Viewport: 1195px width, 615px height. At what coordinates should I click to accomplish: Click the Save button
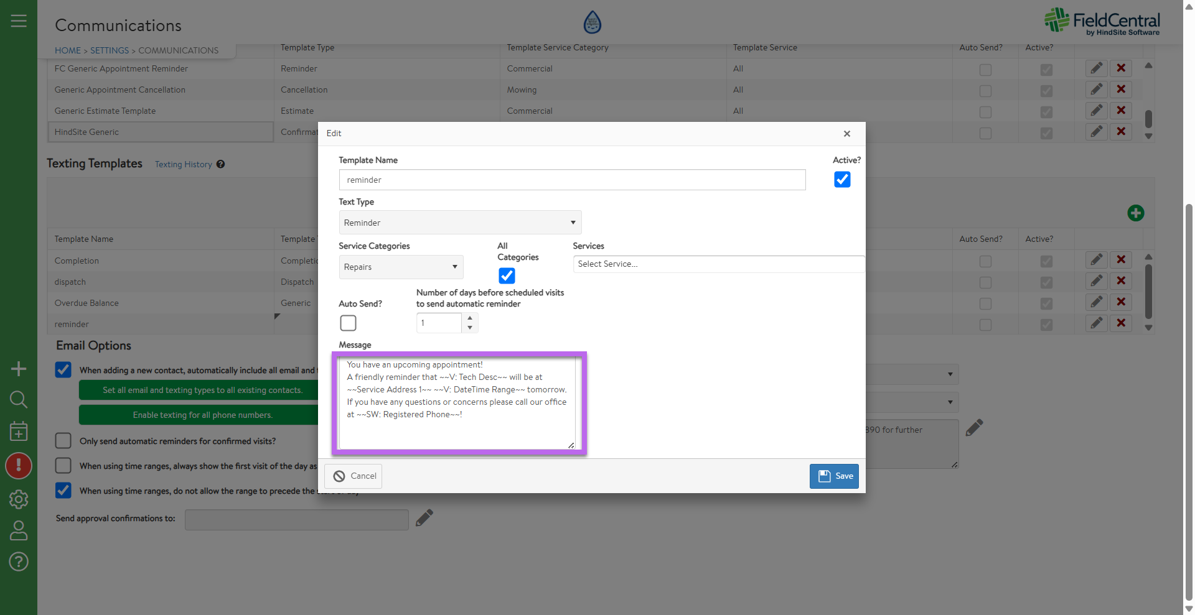[834, 476]
